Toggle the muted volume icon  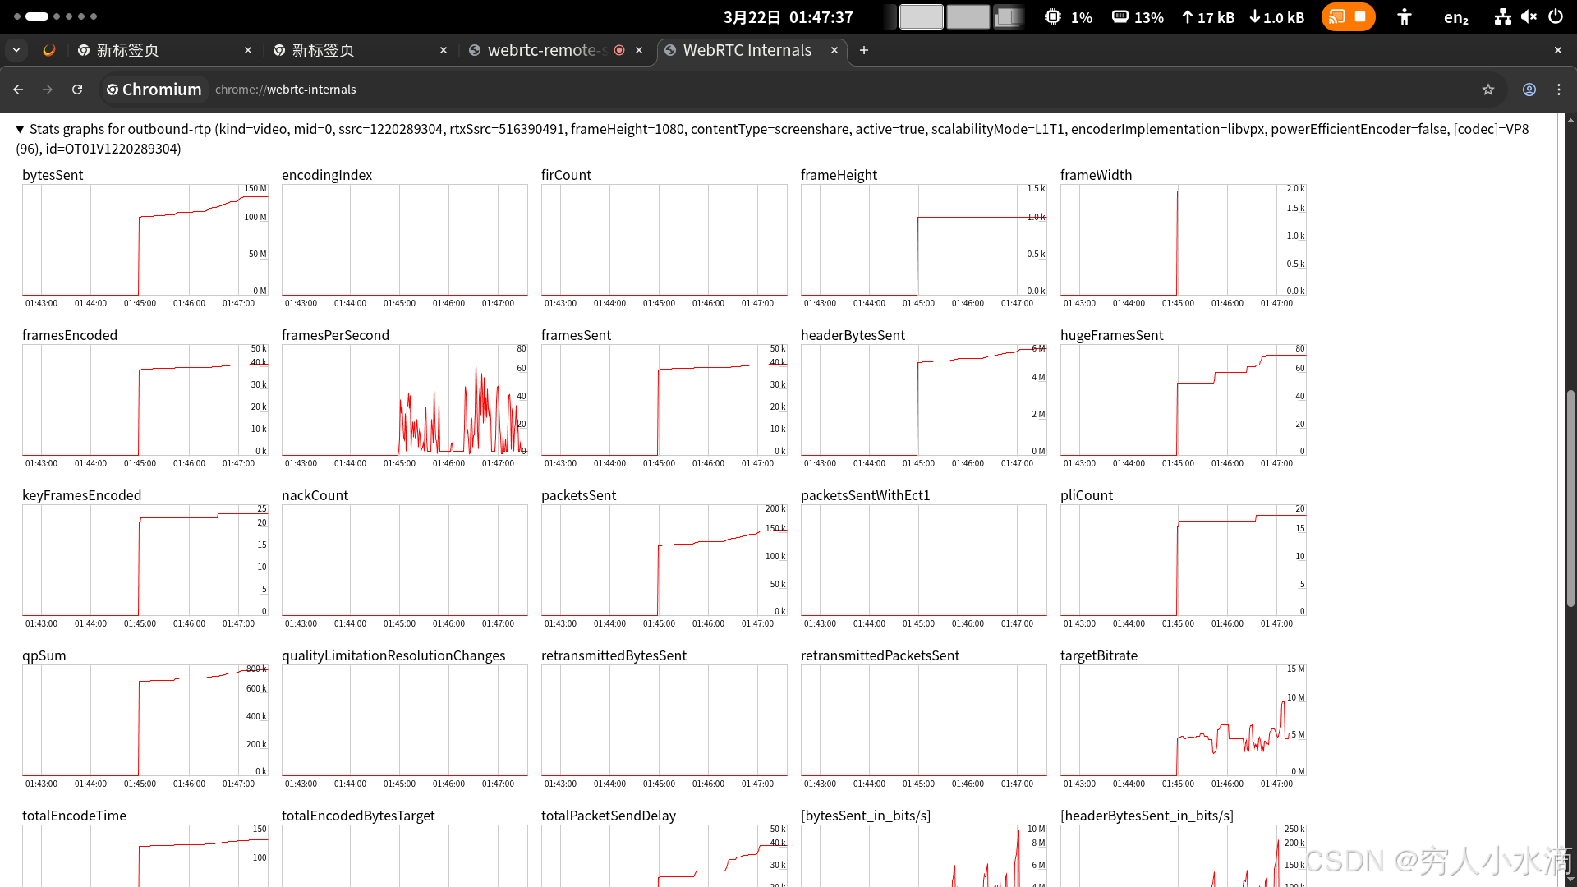1529,16
